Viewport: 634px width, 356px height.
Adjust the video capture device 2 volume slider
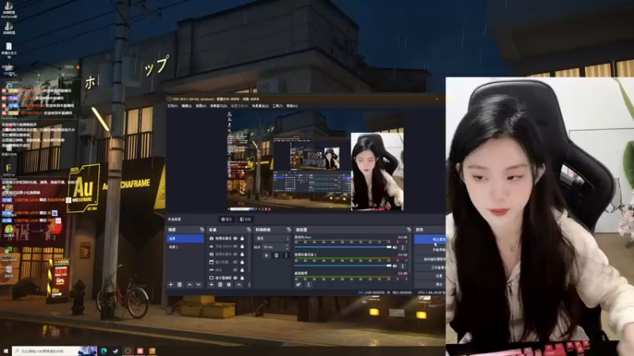pos(343,266)
